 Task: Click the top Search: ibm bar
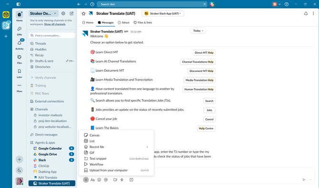click(152, 4)
